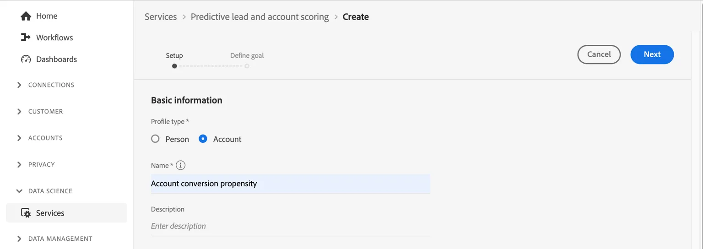Click the info icon beside Name

click(x=180, y=165)
